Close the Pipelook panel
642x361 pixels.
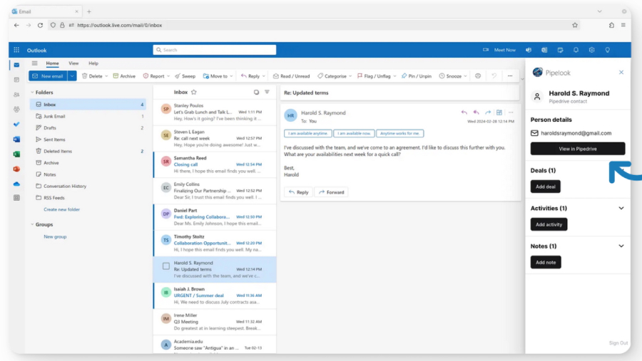621,73
